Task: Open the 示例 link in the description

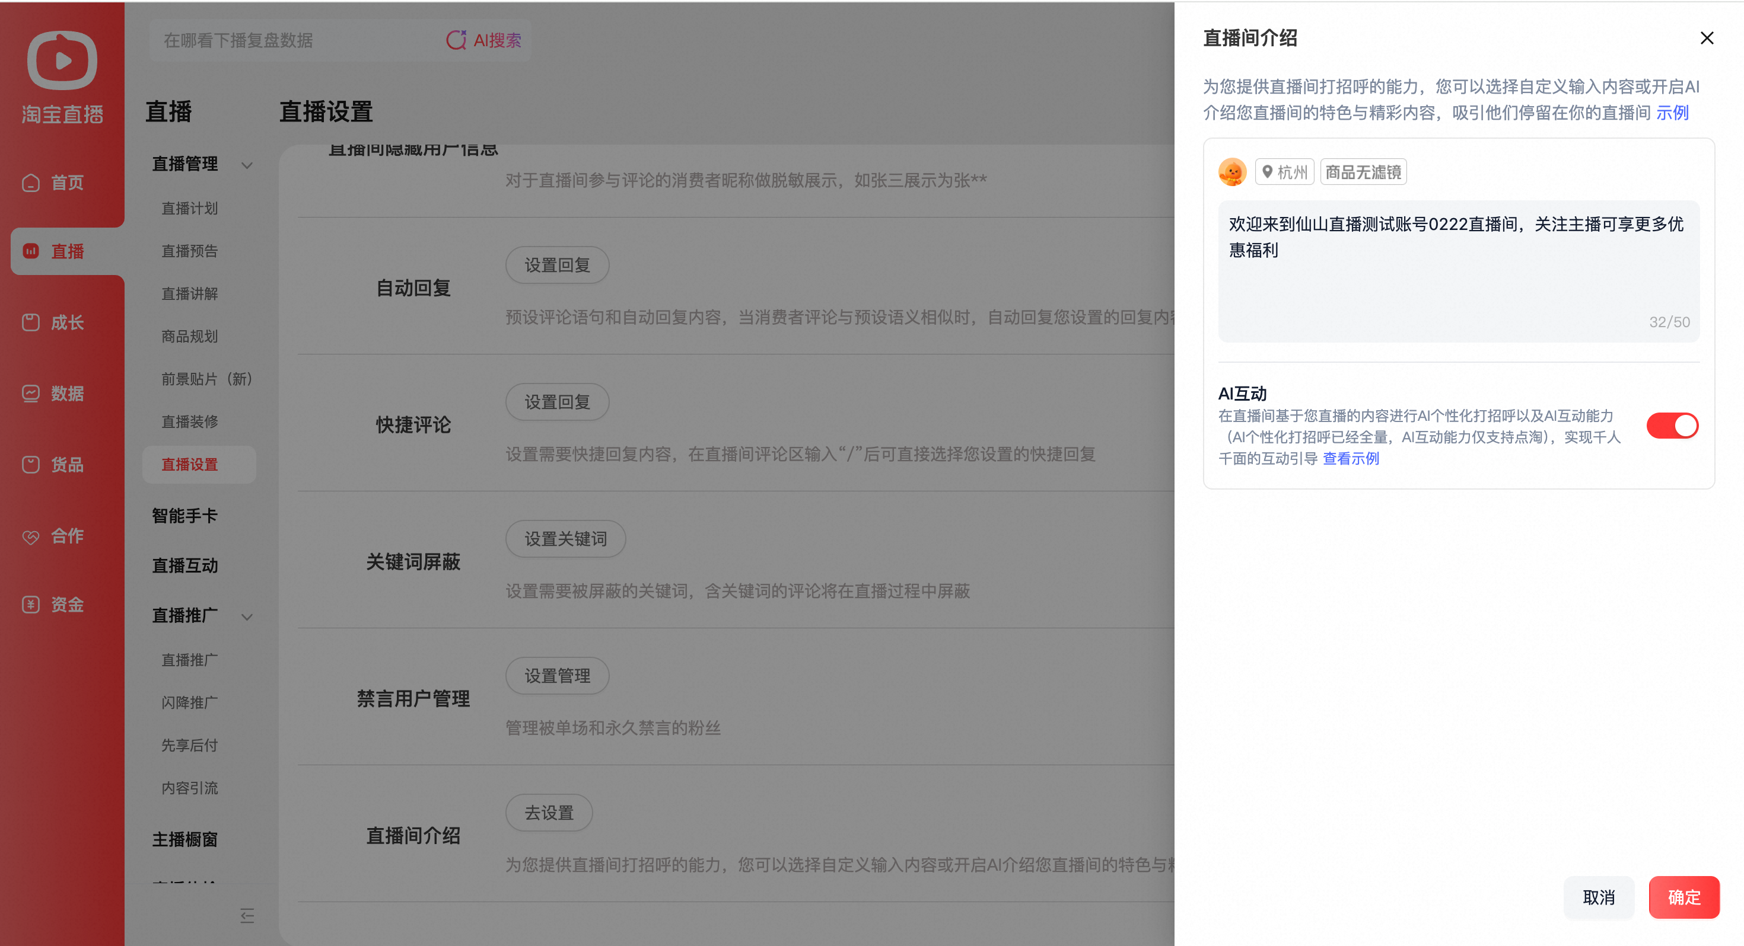Action: pyautogui.click(x=1672, y=113)
